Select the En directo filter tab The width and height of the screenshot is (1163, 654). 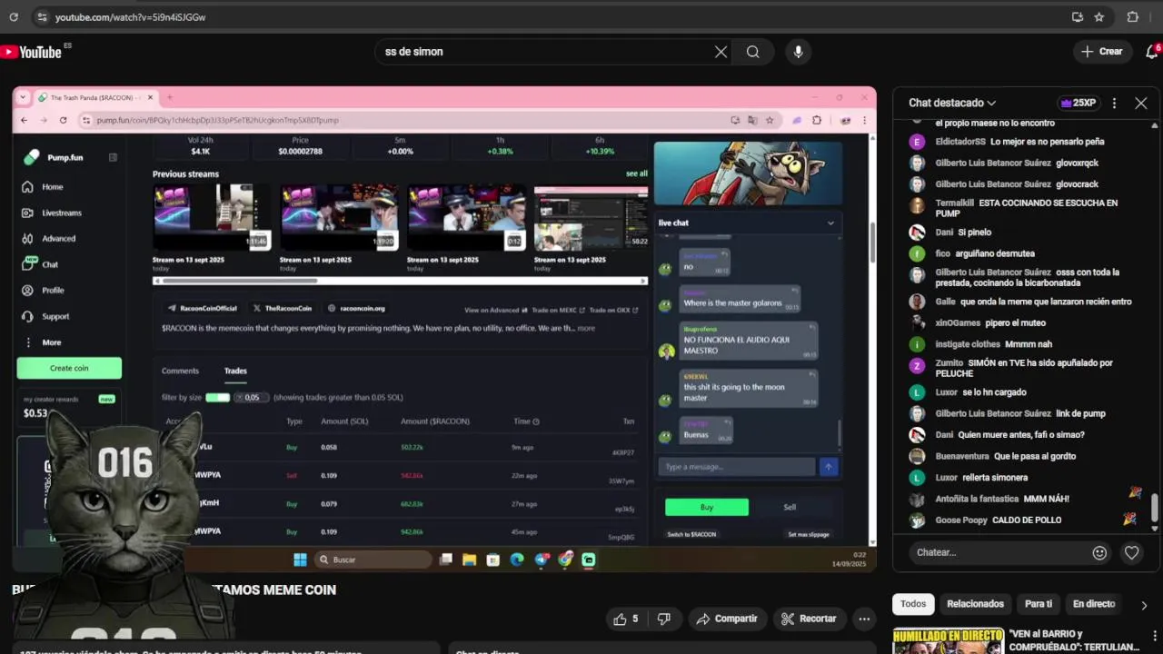(1094, 604)
